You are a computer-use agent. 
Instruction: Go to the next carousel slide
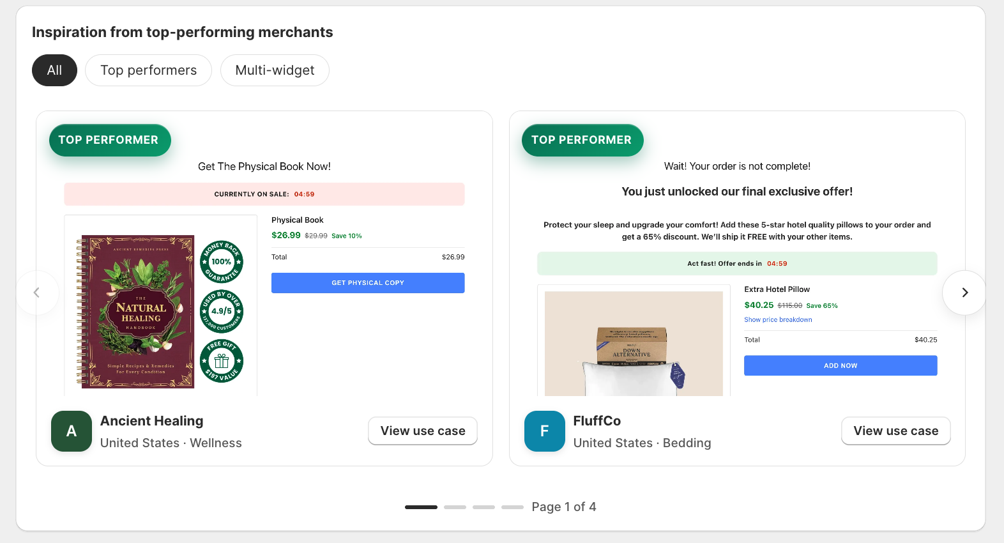tap(964, 293)
